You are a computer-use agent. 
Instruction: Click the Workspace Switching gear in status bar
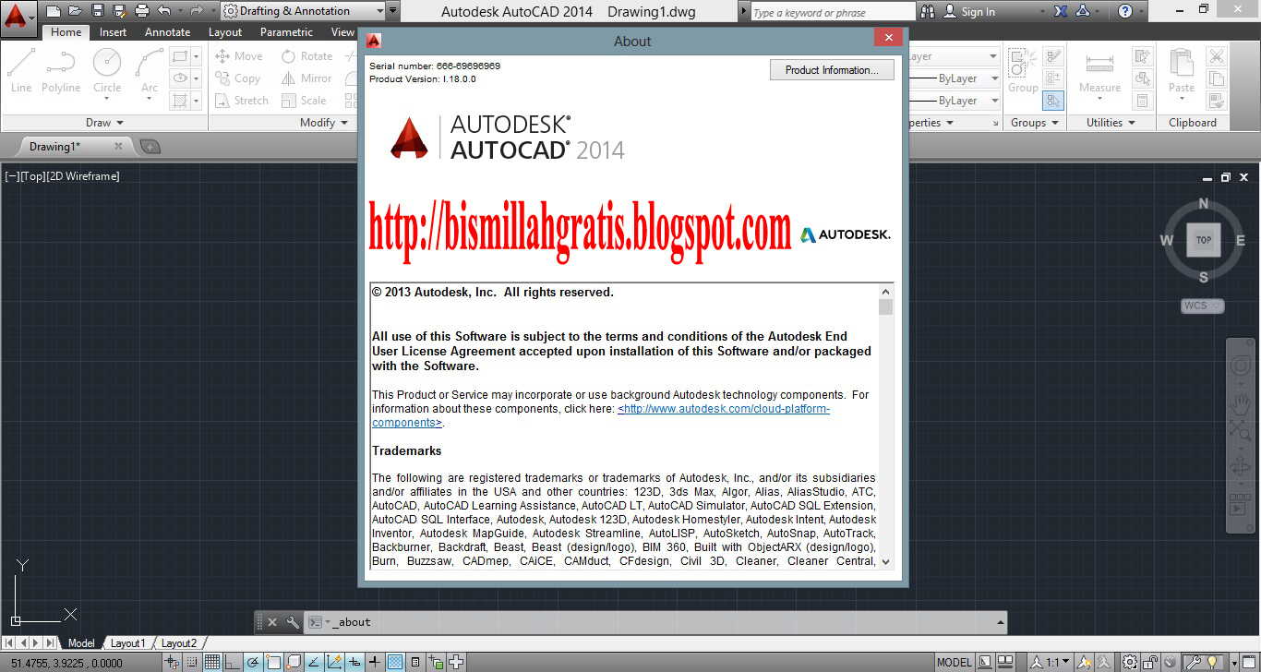tap(1130, 662)
